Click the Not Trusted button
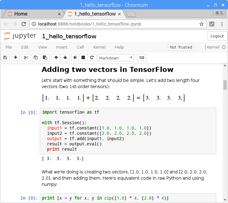 pos(181,47)
